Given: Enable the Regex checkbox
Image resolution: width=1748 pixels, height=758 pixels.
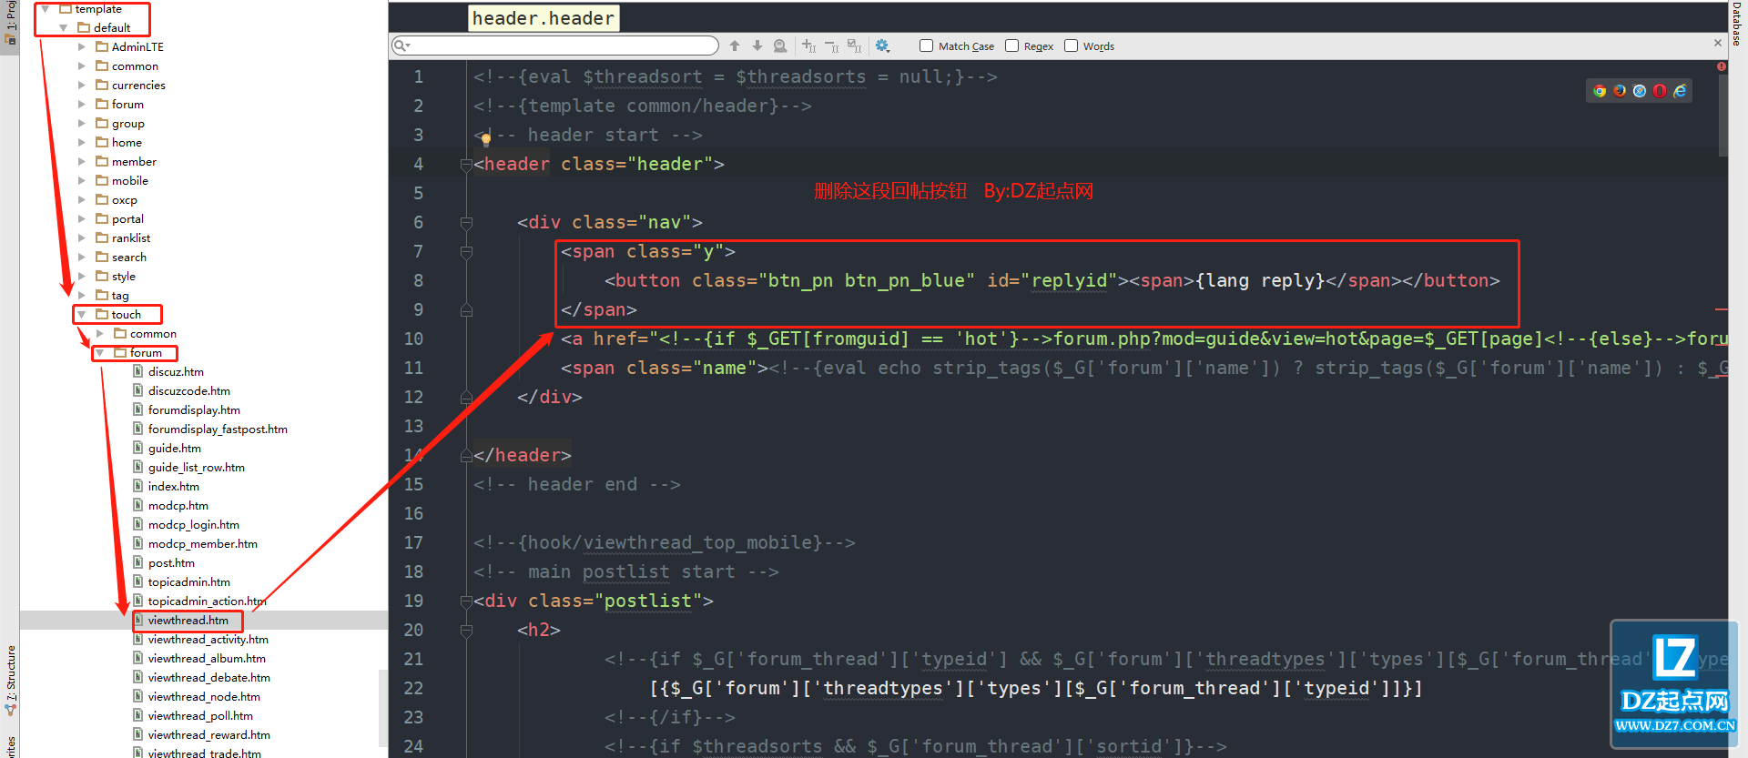Looking at the screenshot, I should click(x=1011, y=45).
